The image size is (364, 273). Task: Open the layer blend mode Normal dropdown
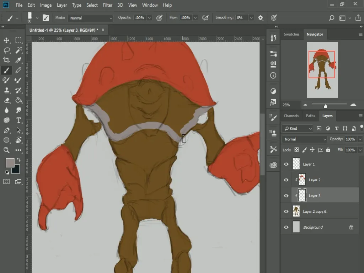305,139
